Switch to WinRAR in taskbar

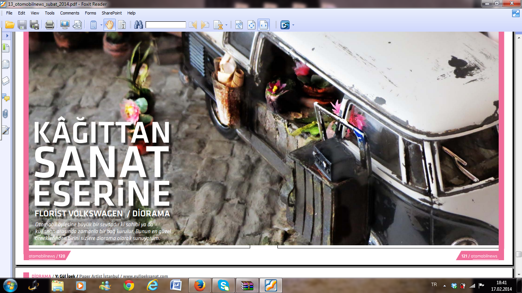[247, 285]
